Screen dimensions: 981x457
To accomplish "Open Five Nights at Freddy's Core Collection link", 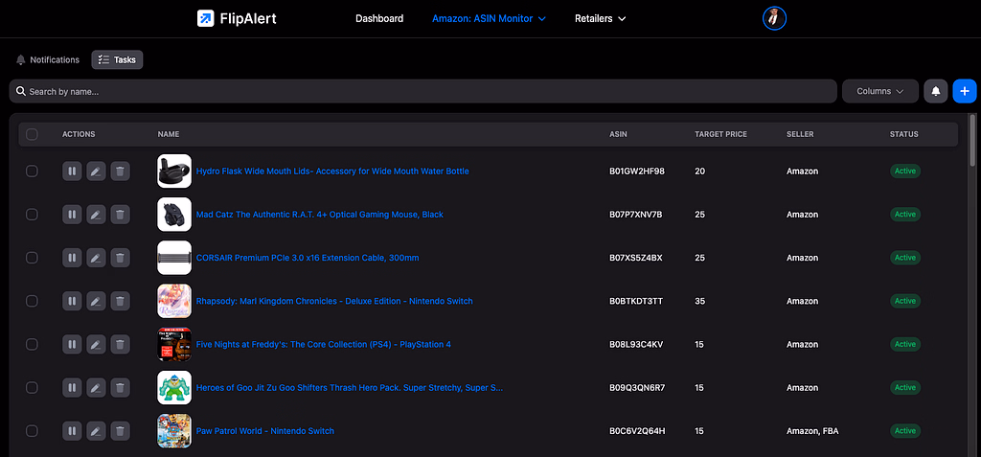I will point(324,344).
